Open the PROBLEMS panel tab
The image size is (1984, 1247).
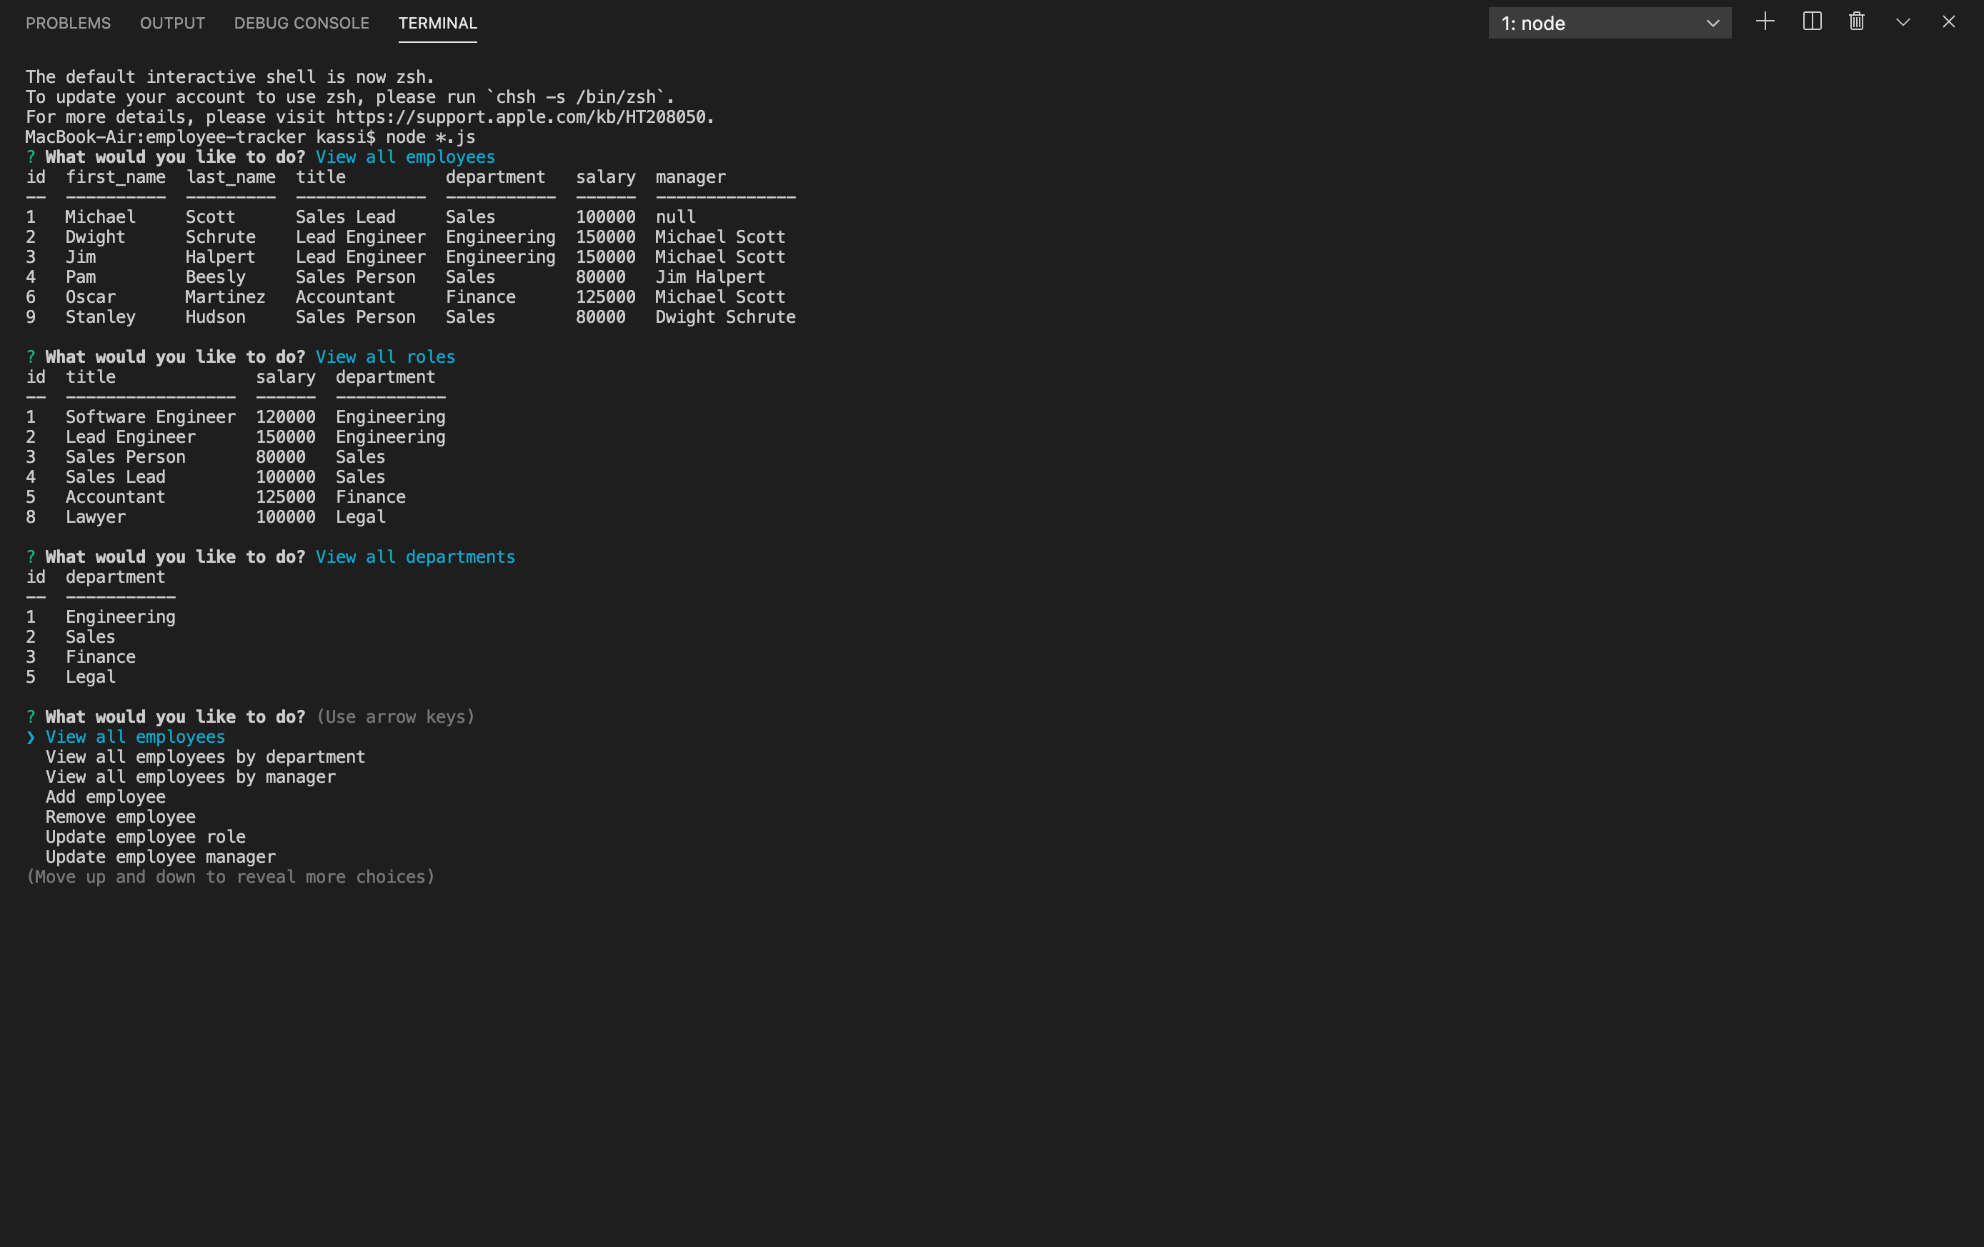68,23
